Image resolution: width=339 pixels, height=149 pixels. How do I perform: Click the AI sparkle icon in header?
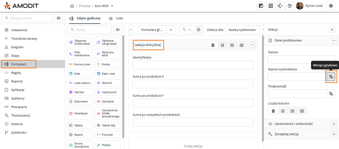tap(280, 6)
